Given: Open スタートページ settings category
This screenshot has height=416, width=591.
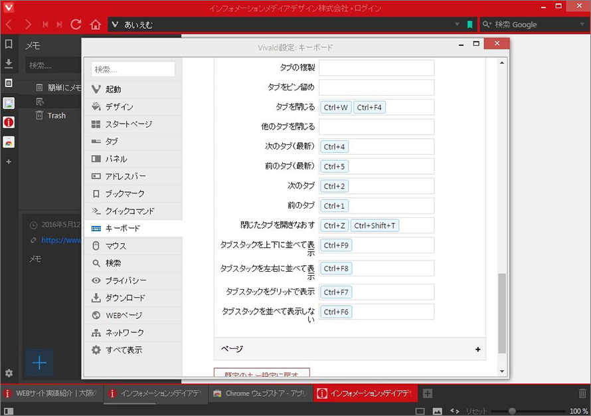Looking at the screenshot, I should pos(133,124).
